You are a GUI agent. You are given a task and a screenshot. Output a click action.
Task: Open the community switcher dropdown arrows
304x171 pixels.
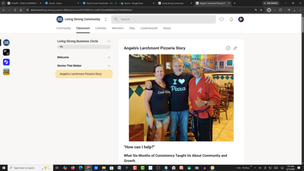click(x=106, y=19)
